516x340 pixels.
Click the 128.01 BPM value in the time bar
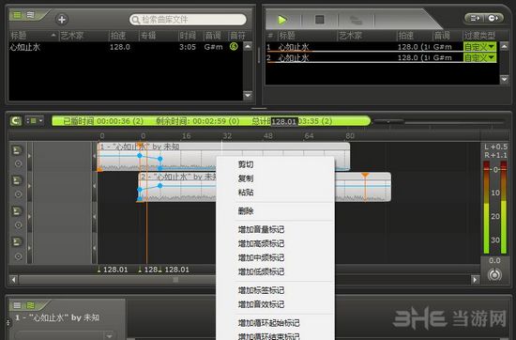284,121
